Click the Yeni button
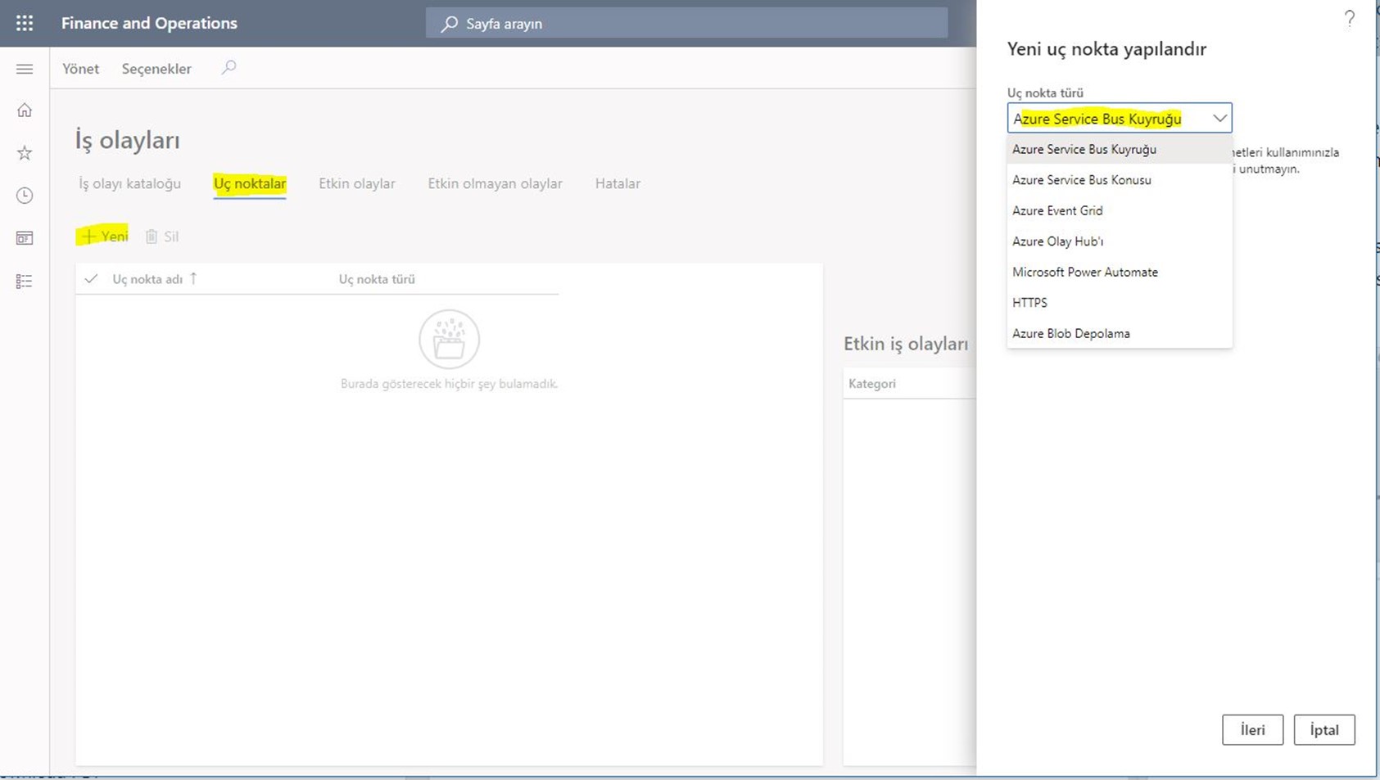This screenshot has height=780, width=1380. coord(104,236)
